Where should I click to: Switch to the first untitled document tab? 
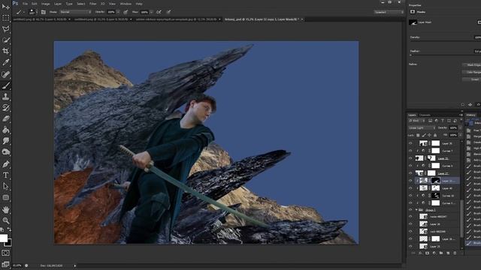pos(41,19)
